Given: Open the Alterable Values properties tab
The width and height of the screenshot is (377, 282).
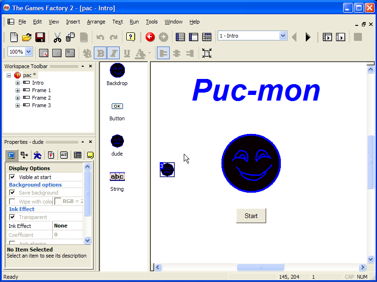Looking at the screenshot, I should (x=64, y=155).
